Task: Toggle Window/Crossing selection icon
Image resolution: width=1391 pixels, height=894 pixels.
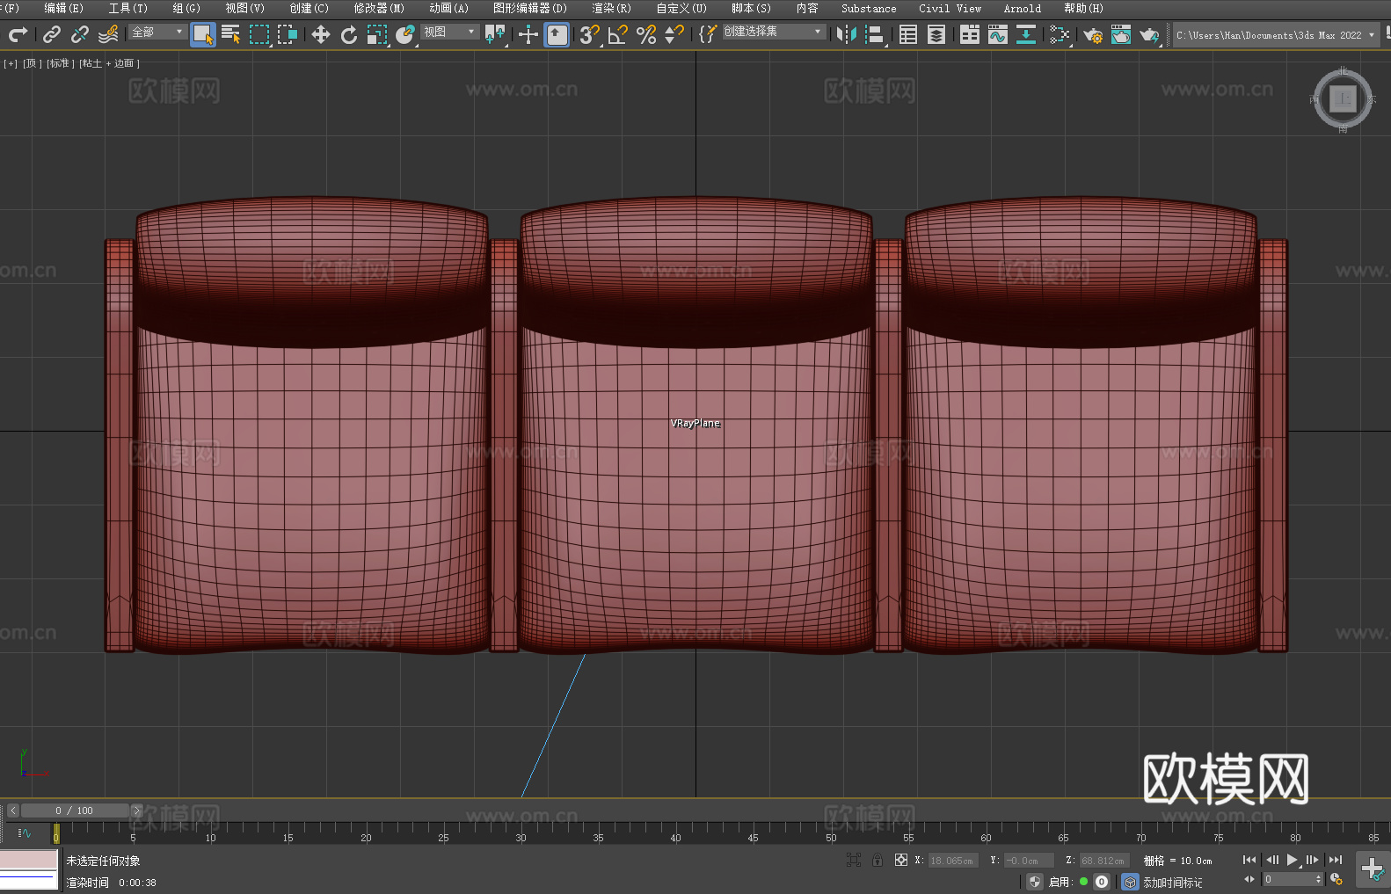Action: 288,34
